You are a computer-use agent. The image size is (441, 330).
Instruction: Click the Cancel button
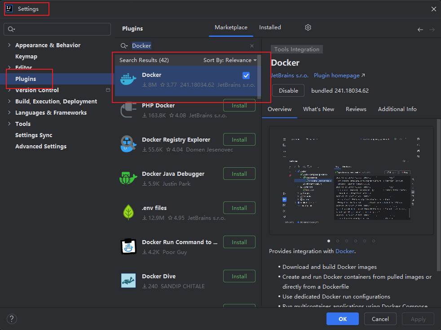pos(380,319)
